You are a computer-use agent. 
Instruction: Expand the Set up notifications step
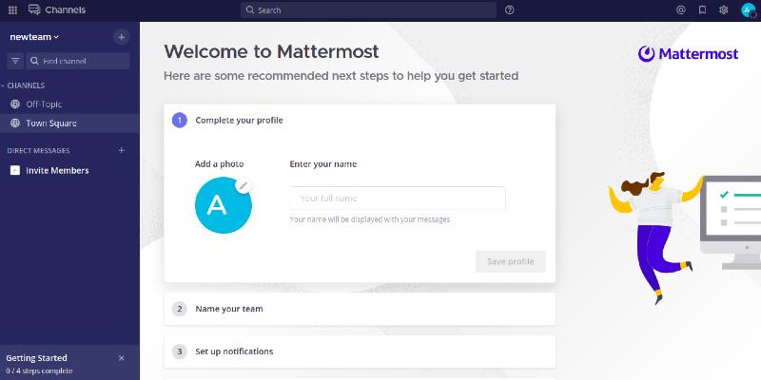[x=360, y=351]
